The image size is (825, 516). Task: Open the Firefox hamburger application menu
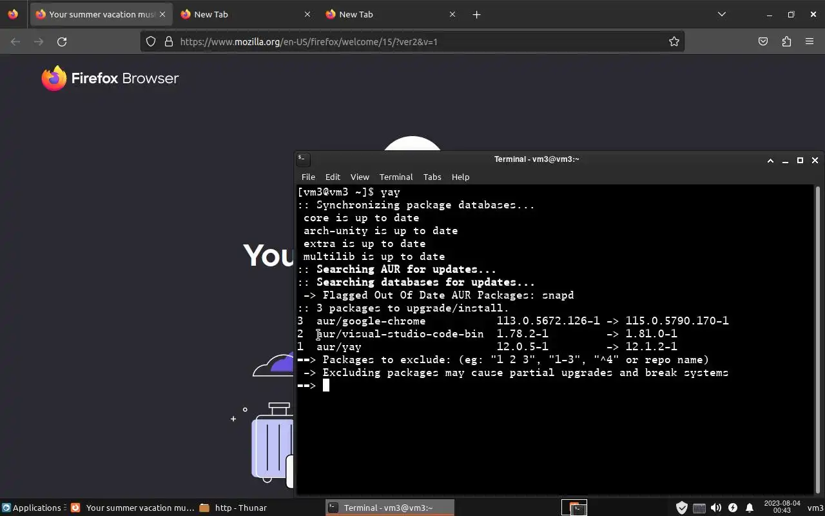click(810, 42)
